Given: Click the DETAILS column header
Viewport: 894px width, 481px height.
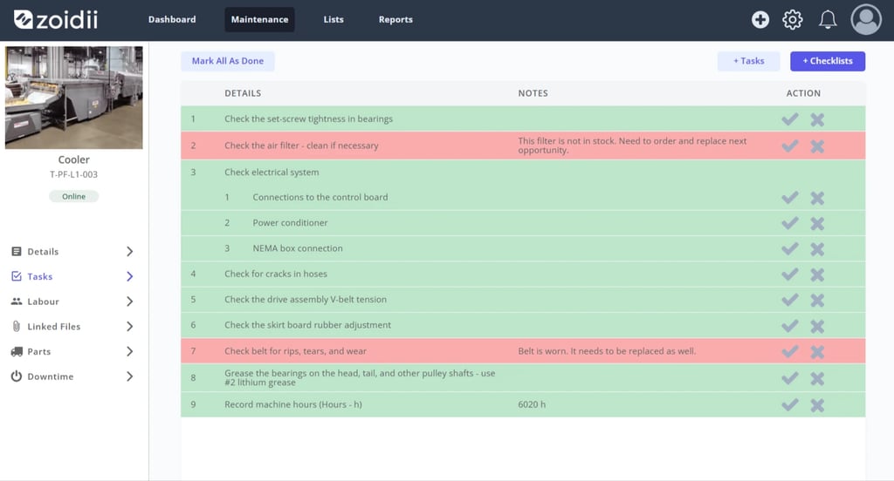Looking at the screenshot, I should tap(243, 93).
